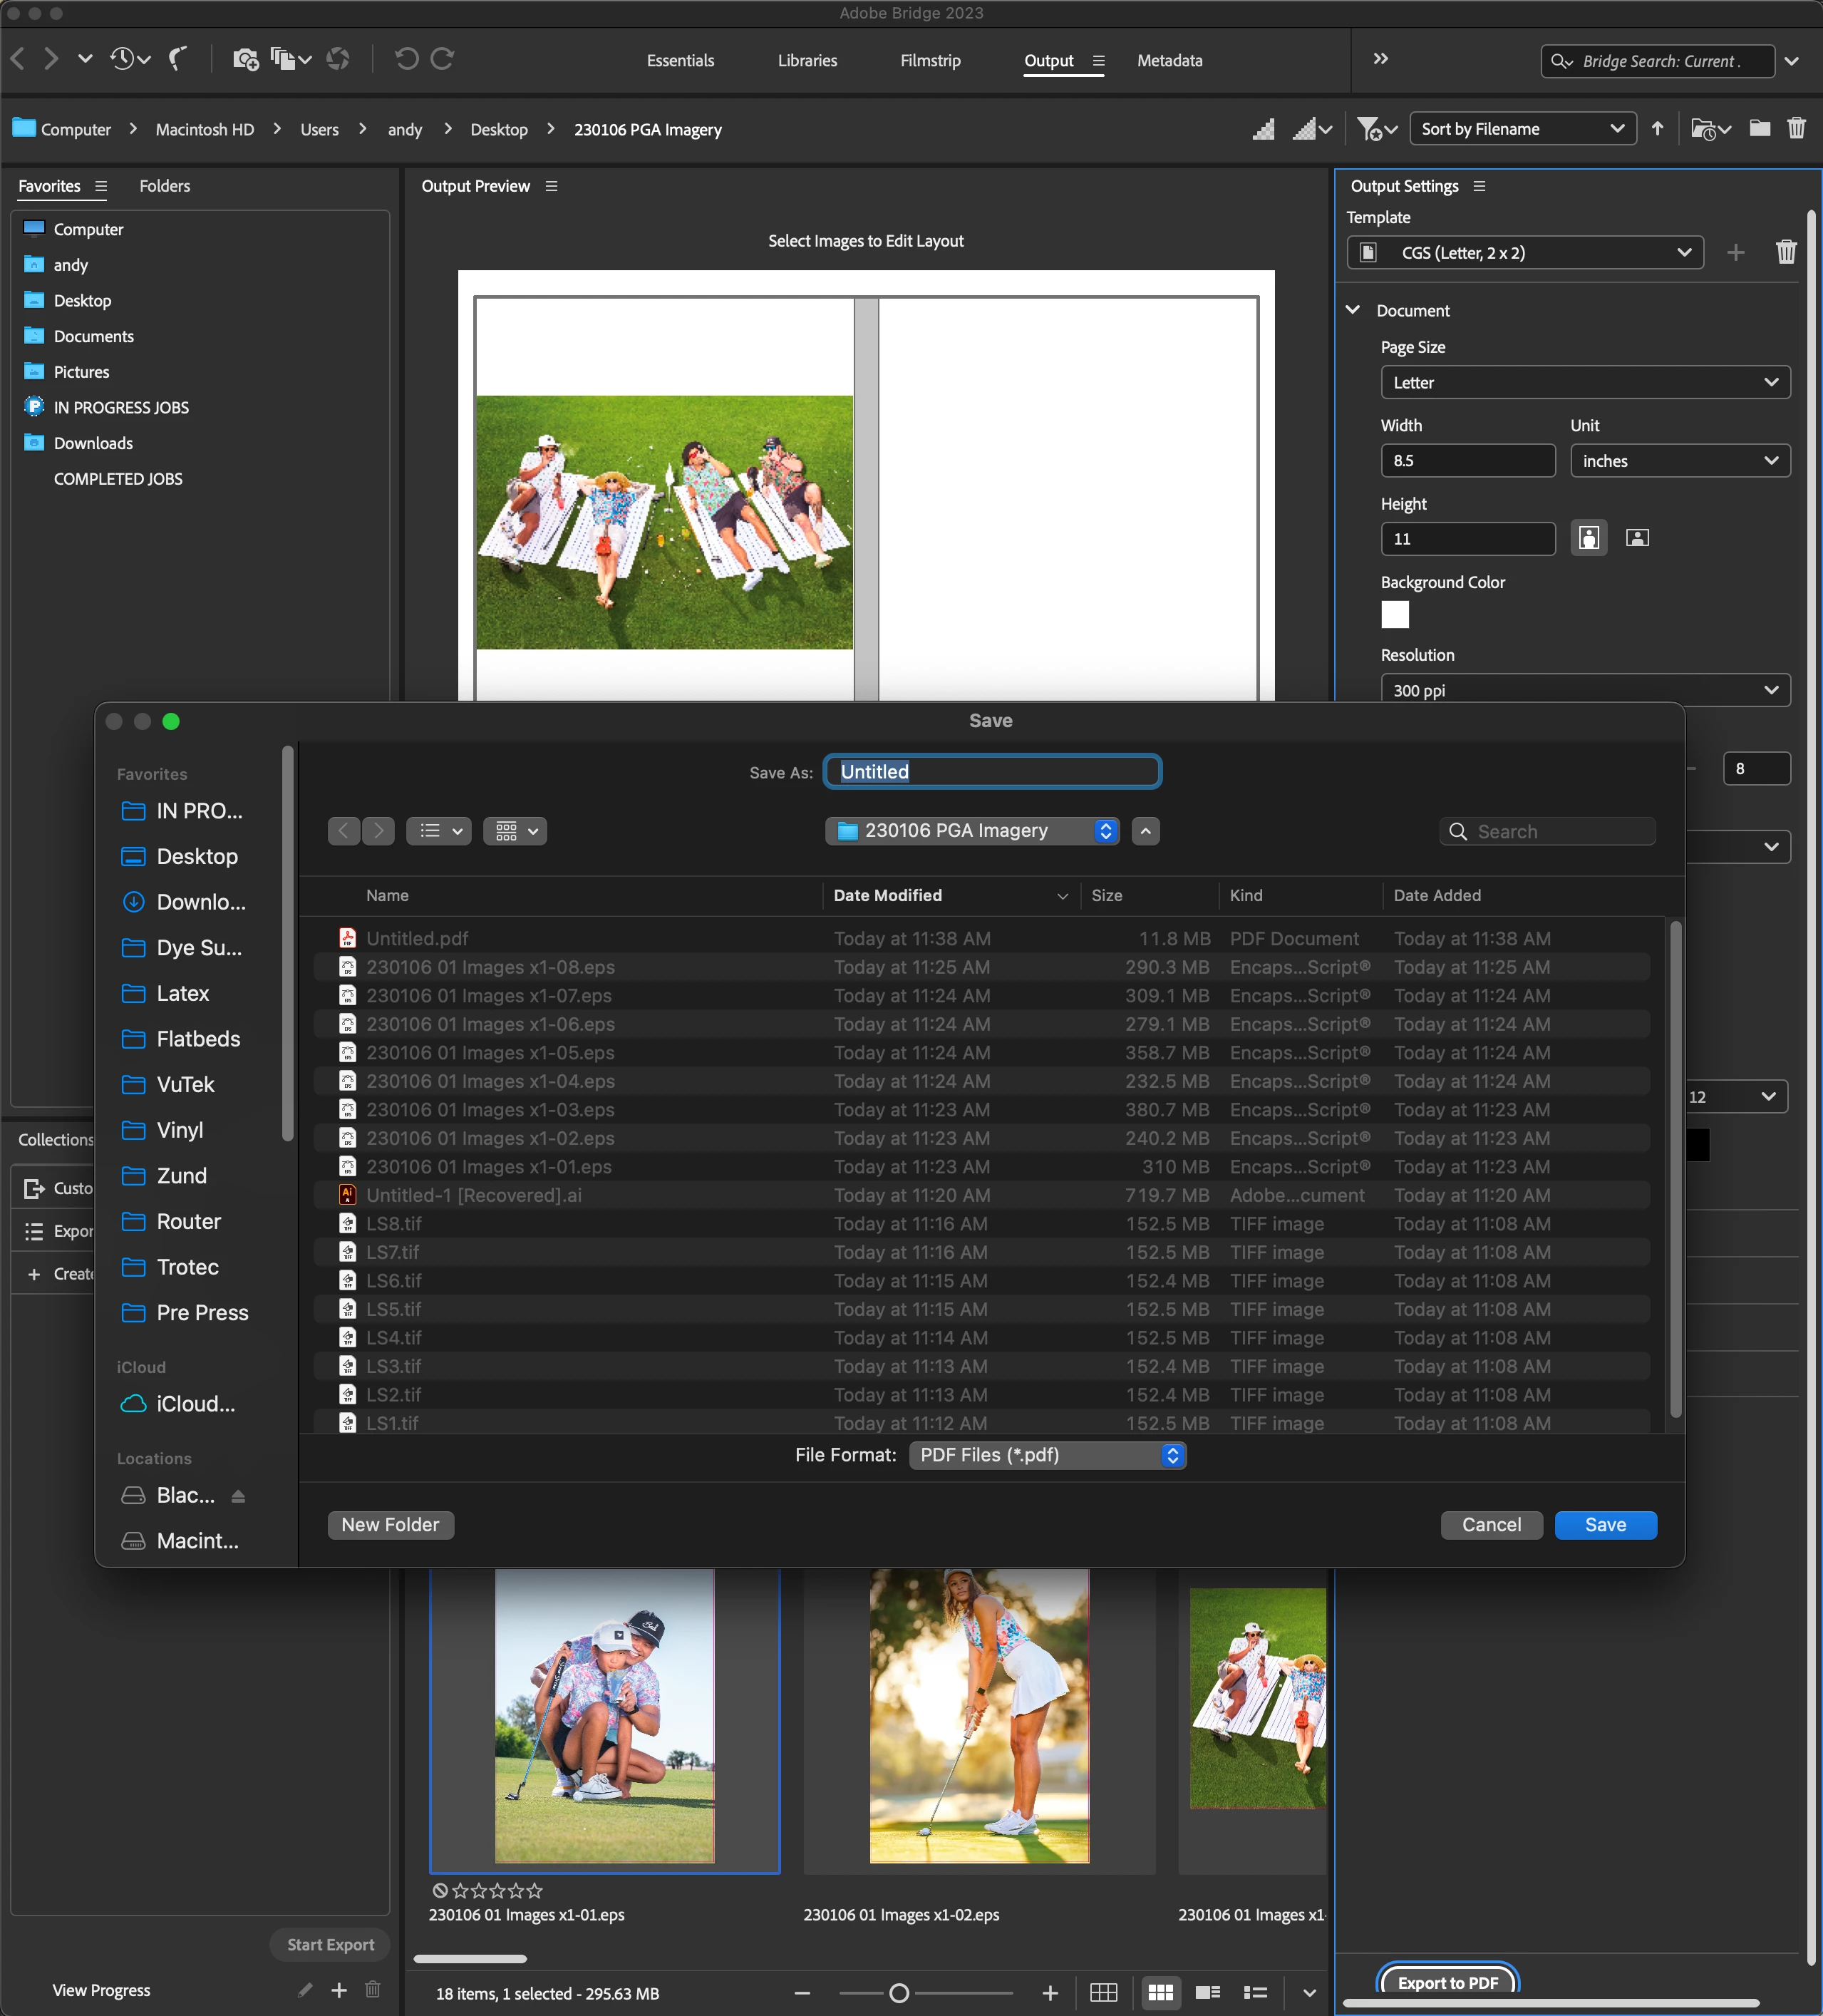Viewport: 1823px width, 2016px height.
Task: Switch to thumbnail grid view icon
Action: (x=1160, y=1993)
